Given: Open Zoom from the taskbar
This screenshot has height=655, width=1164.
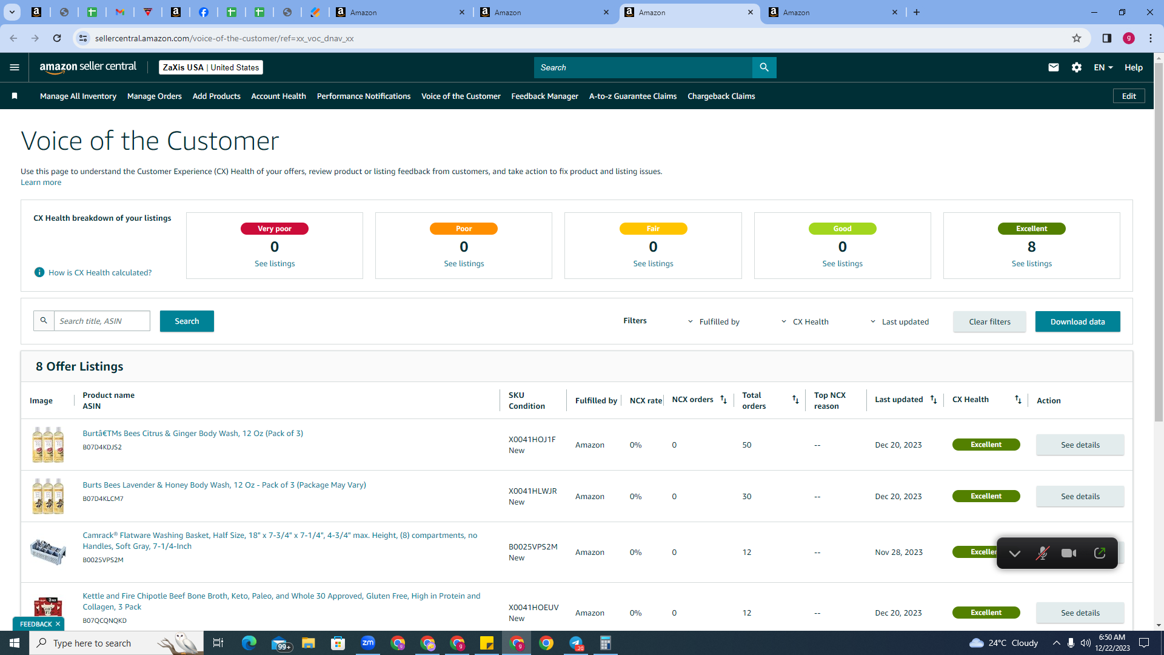Looking at the screenshot, I should (x=368, y=643).
